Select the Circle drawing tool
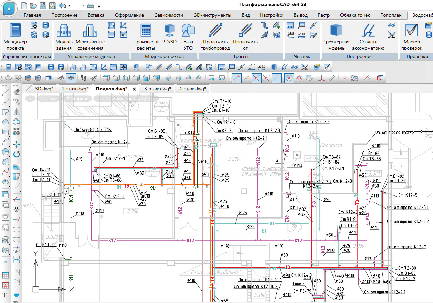The height and width of the screenshot is (303, 433). tap(6, 152)
